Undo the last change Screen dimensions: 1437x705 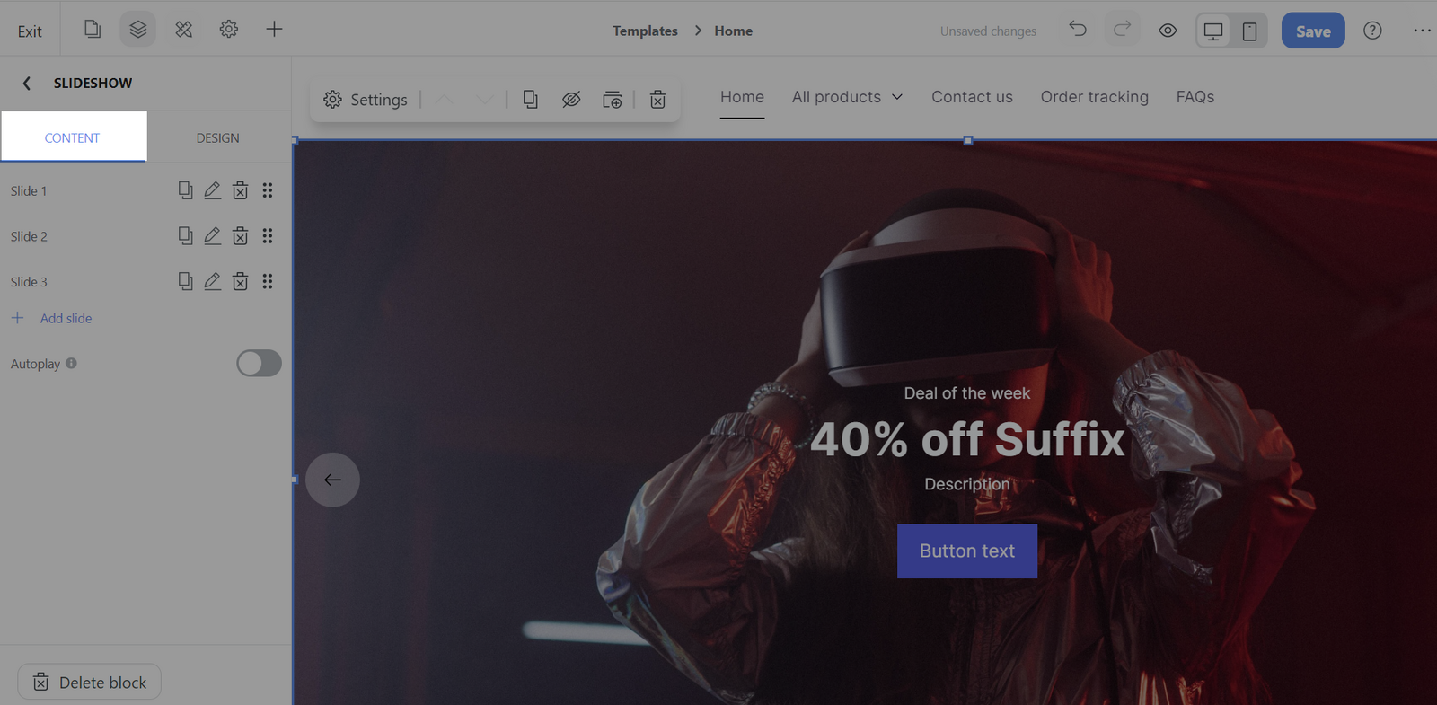click(1078, 30)
